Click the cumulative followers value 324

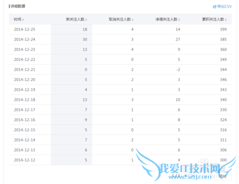223,119
